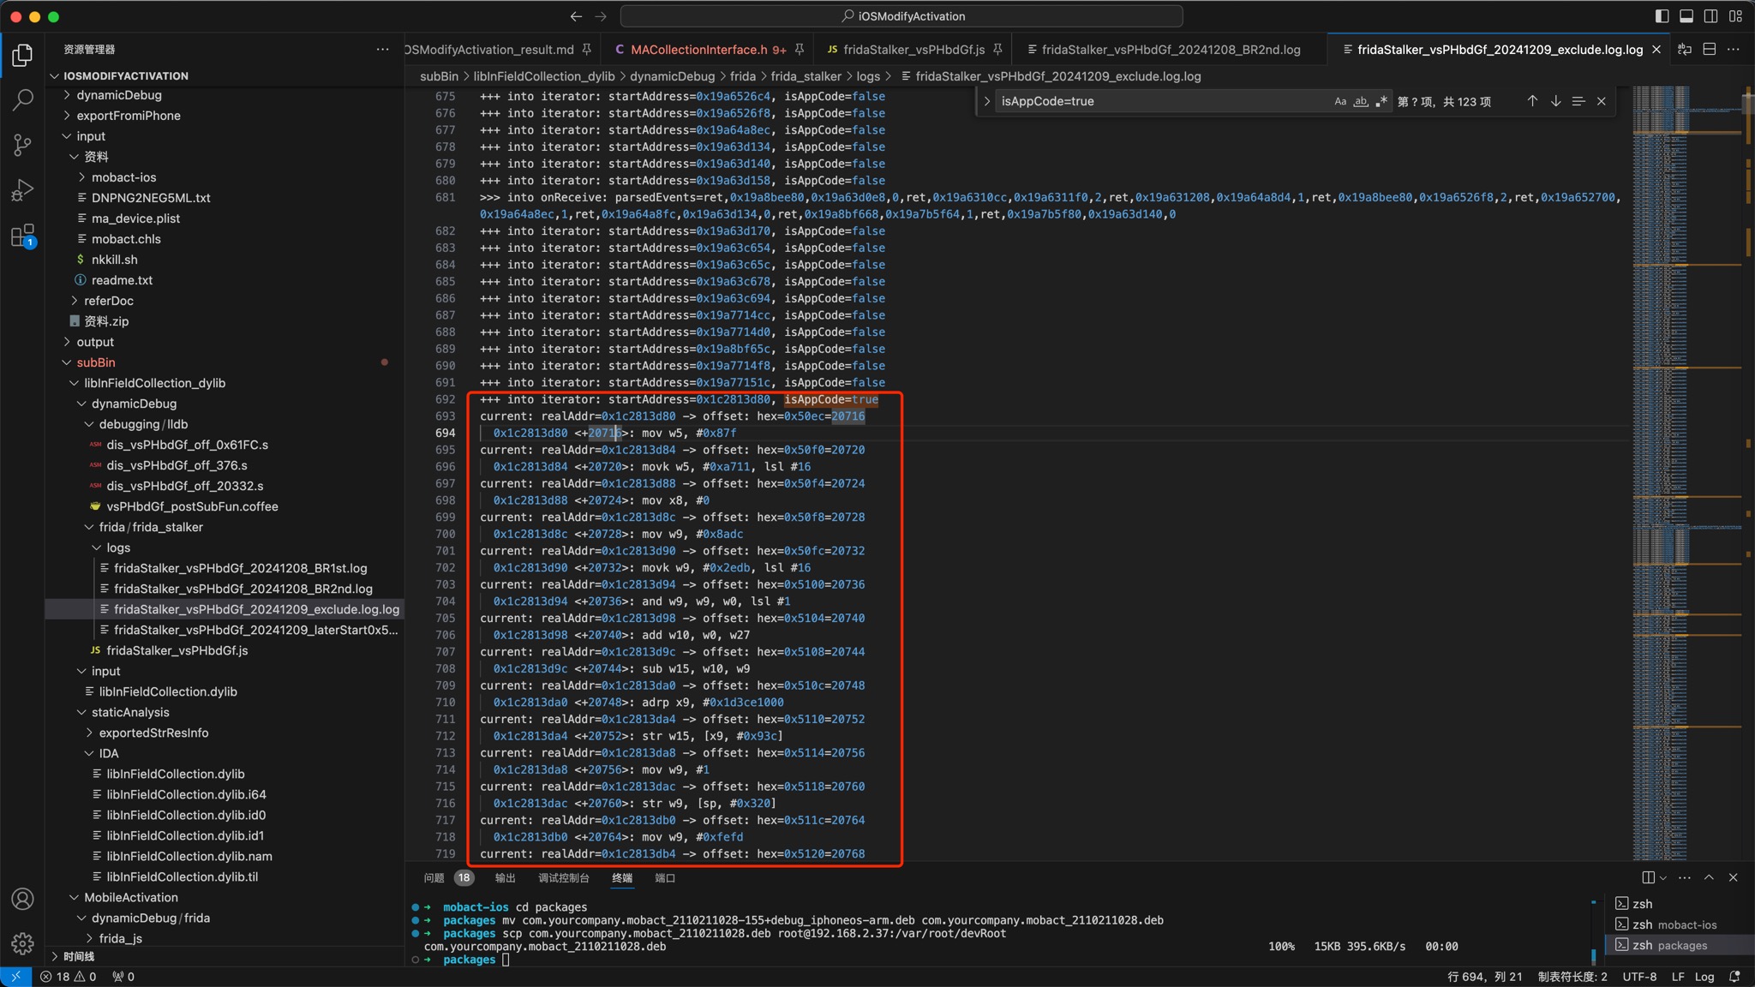
Task: Open the Search view in activity bar
Action: (x=22, y=100)
